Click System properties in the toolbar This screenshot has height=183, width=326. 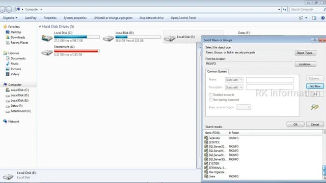75,18
